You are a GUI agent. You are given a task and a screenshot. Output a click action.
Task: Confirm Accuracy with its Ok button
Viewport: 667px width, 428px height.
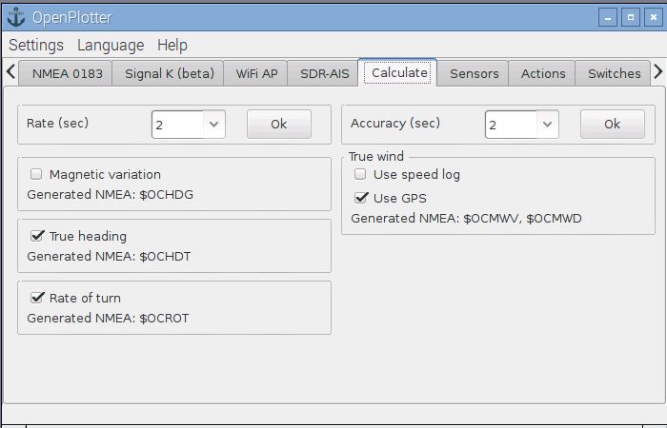point(613,124)
